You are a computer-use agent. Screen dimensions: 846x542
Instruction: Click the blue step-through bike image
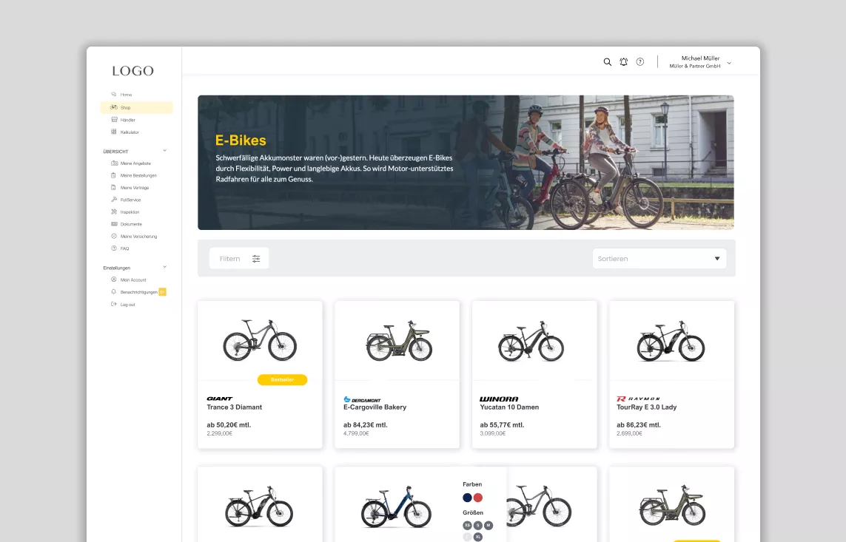click(x=396, y=508)
